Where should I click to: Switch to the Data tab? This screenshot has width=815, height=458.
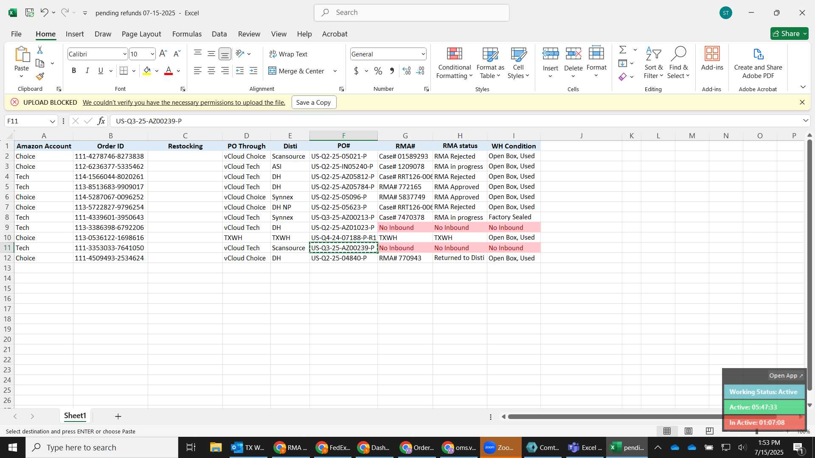[219, 34]
